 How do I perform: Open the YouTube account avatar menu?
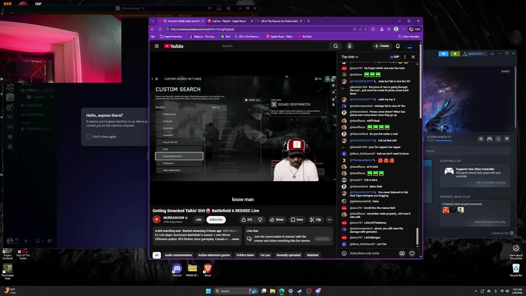pos(410,46)
